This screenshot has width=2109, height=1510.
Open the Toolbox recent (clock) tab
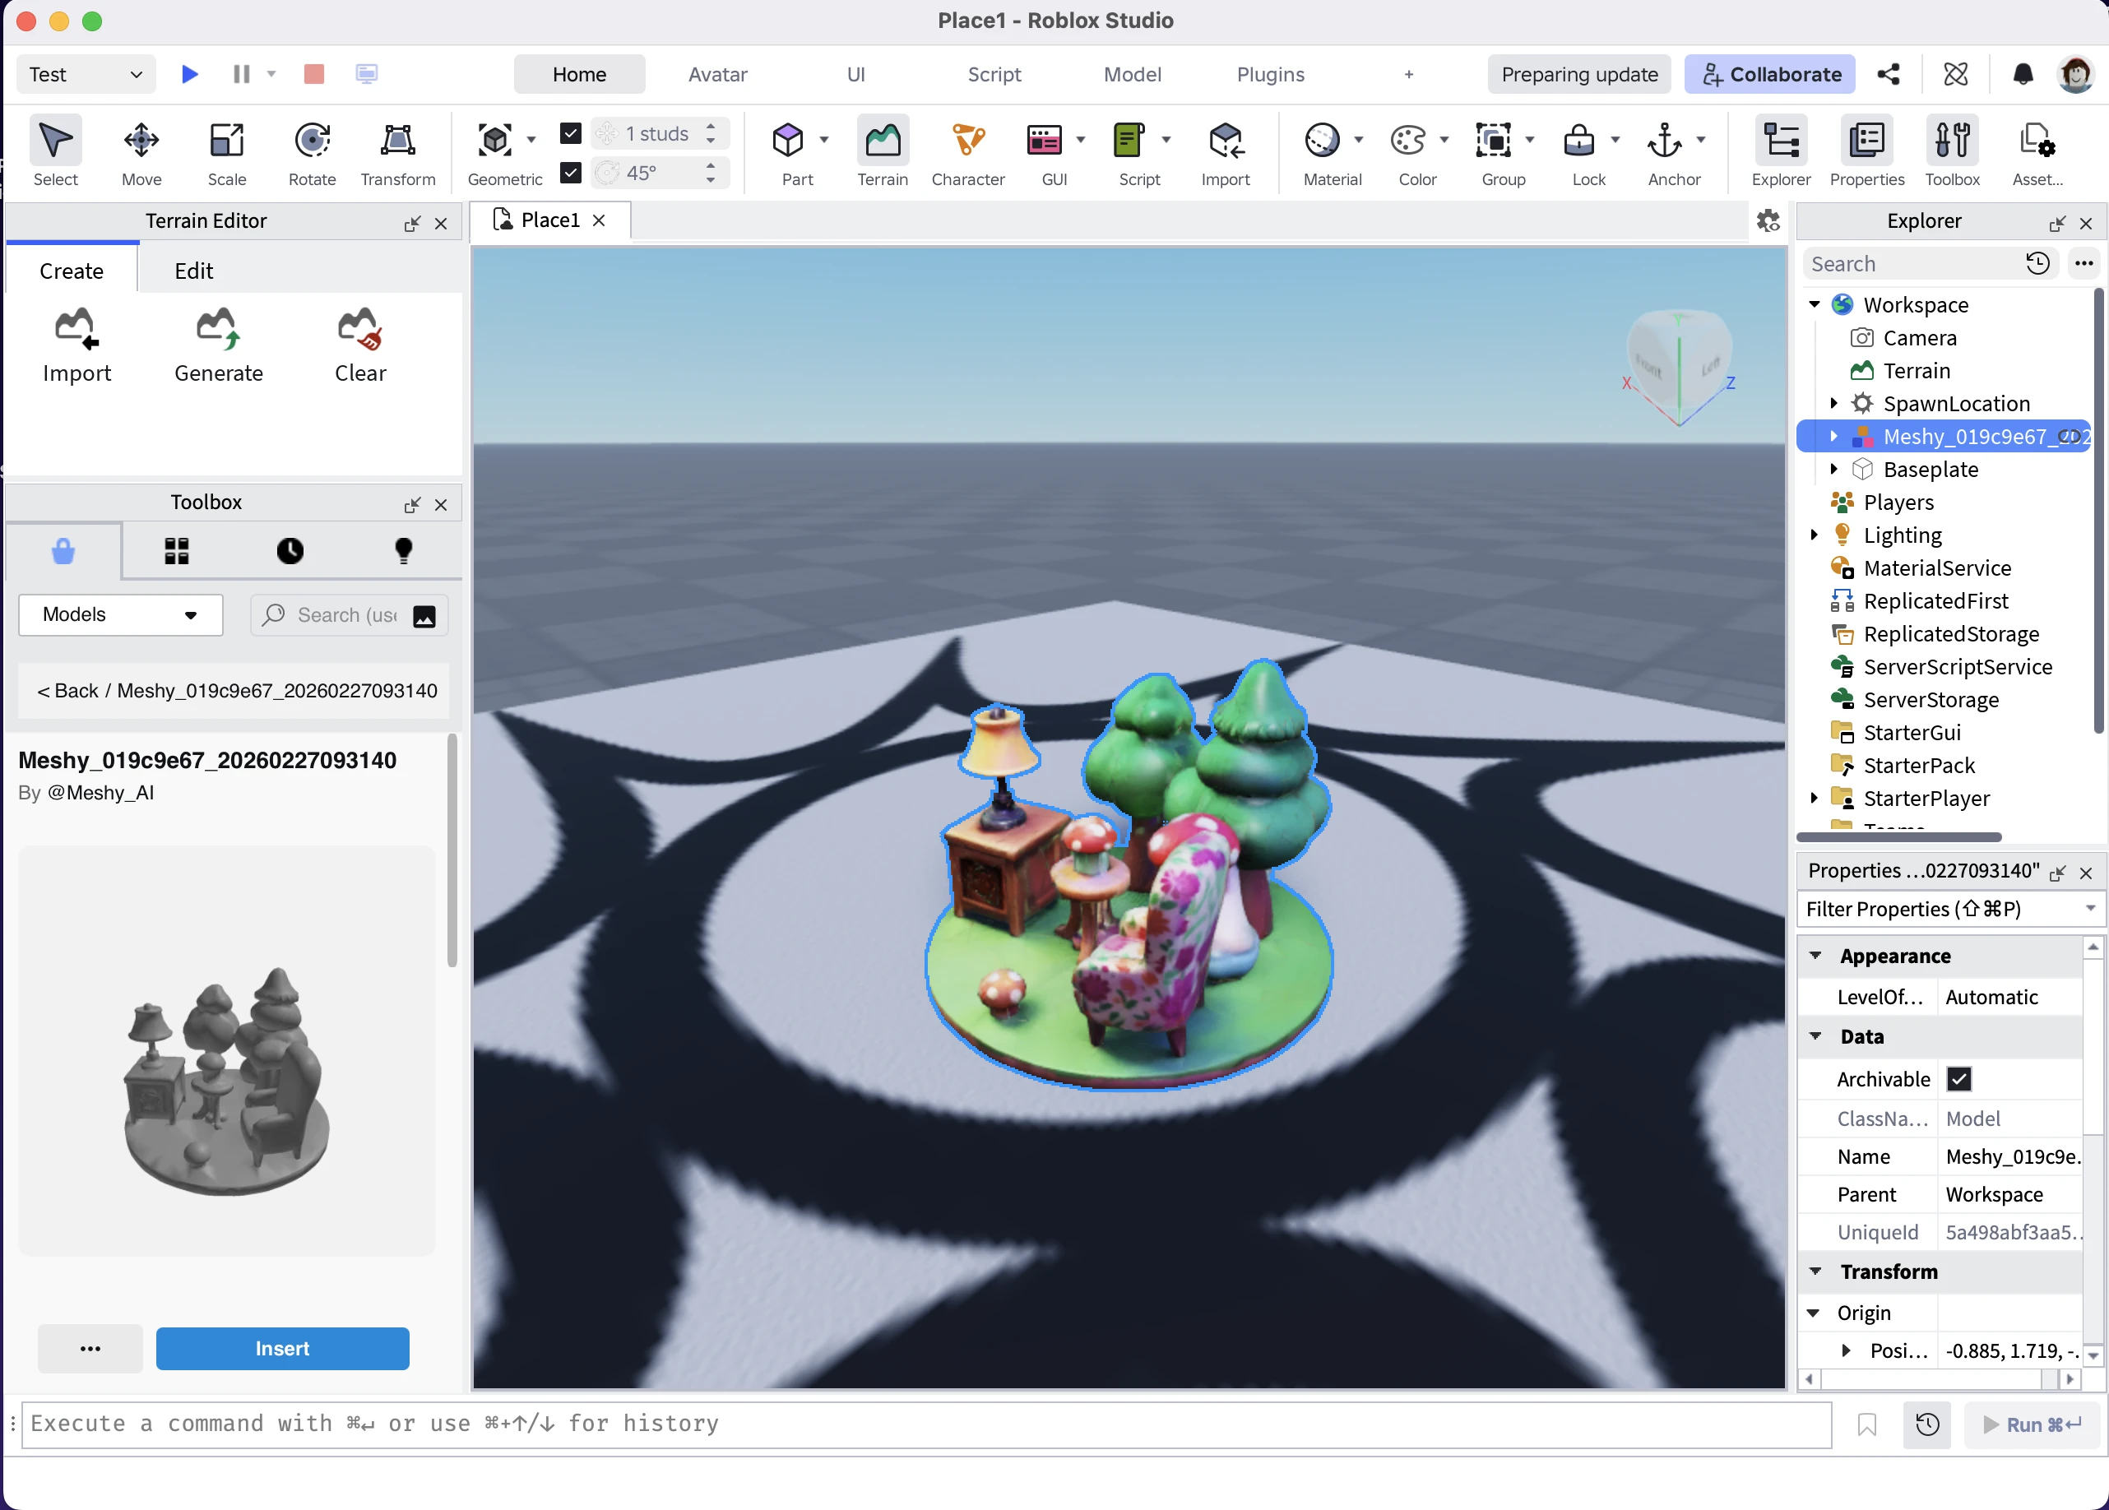[x=290, y=551]
